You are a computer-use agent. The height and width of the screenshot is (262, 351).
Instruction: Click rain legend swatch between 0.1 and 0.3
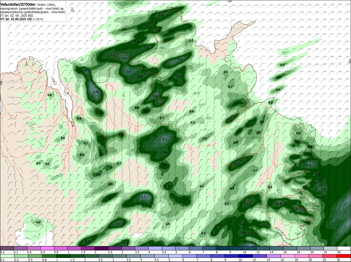7,256
